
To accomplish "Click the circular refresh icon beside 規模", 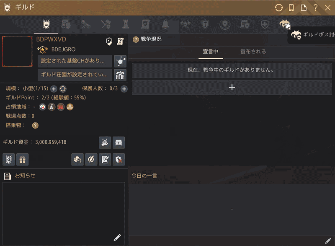I will [x=63, y=89].
